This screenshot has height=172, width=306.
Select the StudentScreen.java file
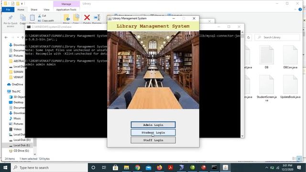[x=267, y=88]
